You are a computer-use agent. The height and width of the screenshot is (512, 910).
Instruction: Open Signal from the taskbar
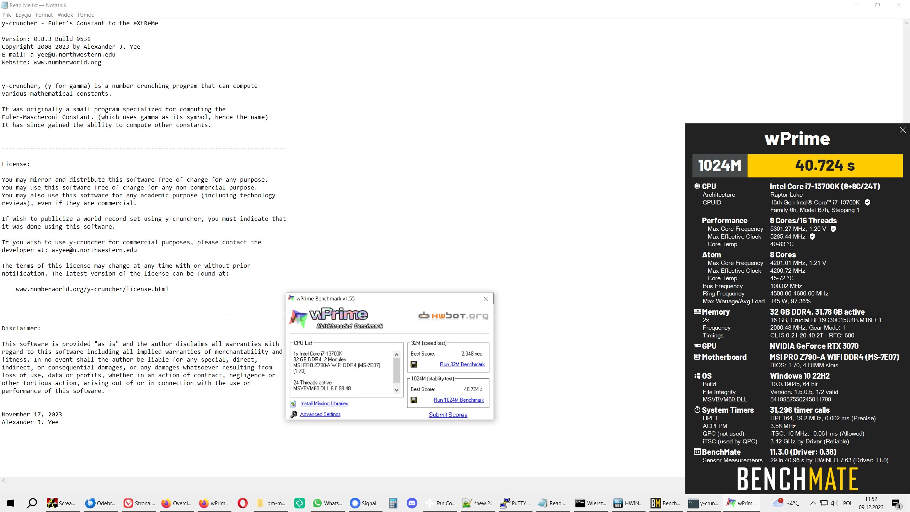coord(365,503)
